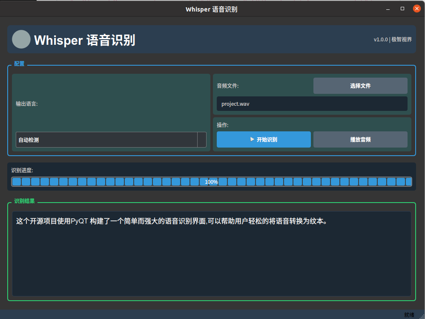Viewport: 425px width, 319px height.
Task: Click the project.wav file path field
Action: pos(312,104)
